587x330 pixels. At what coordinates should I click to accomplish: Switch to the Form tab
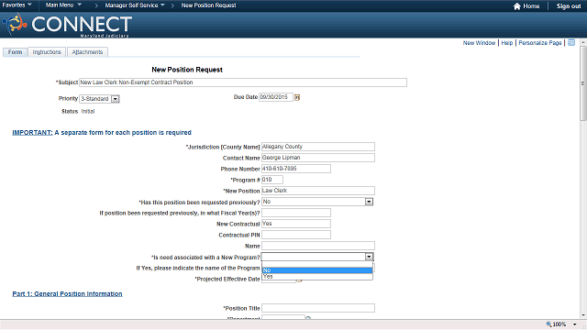click(x=15, y=52)
